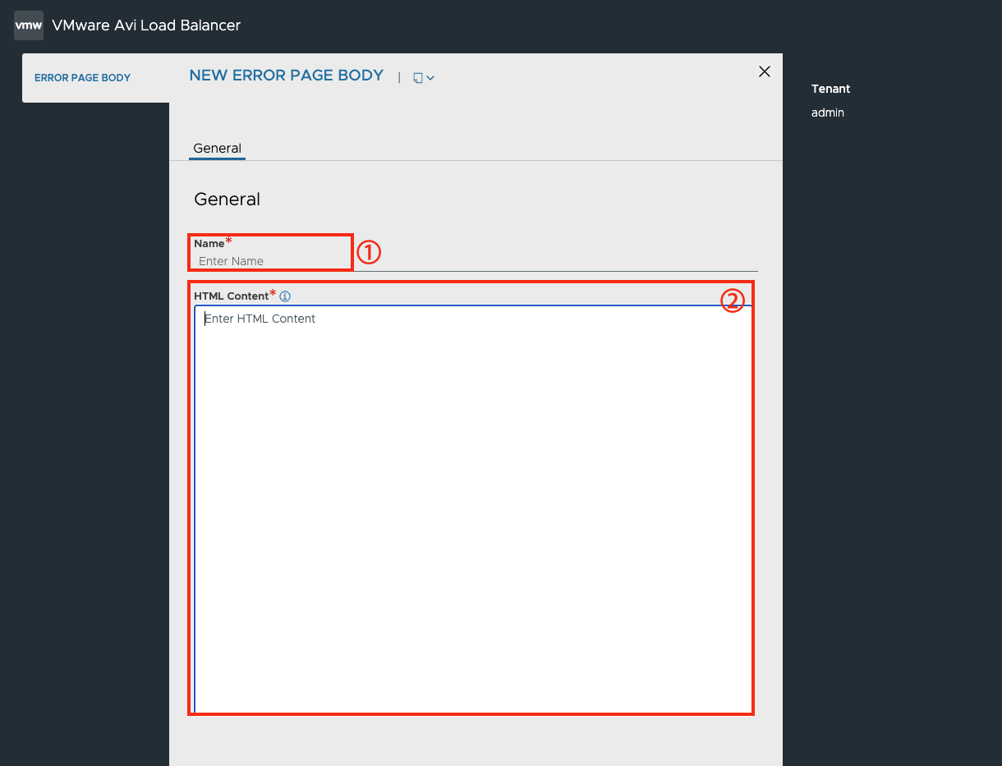1002x766 pixels.
Task: Close the New Error Page Body dialog
Action: click(765, 71)
